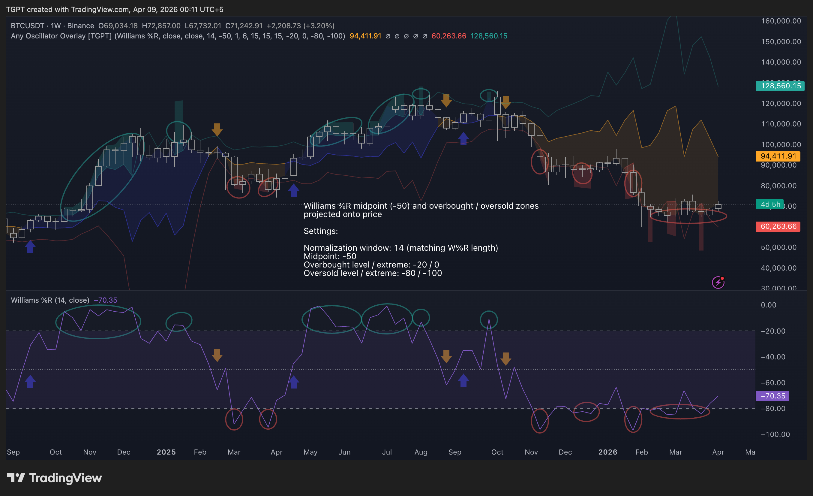Screen dimensions: 813x496
Task: Click the orange 94,411.91 price axis label
Action: pyautogui.click(x=778, y=156)
